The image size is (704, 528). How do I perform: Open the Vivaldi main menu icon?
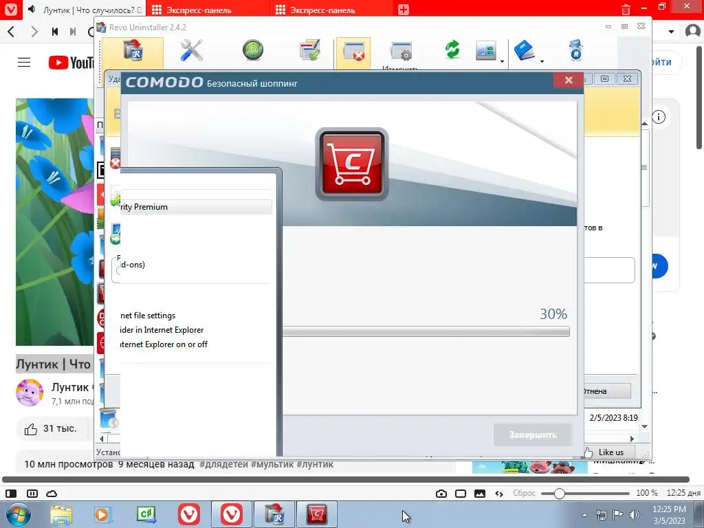click(10, 10)
